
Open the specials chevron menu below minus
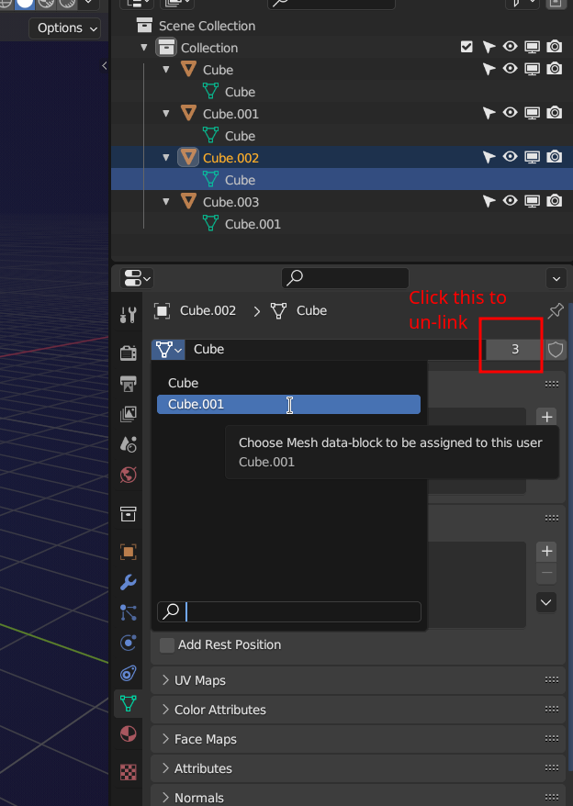546,602
